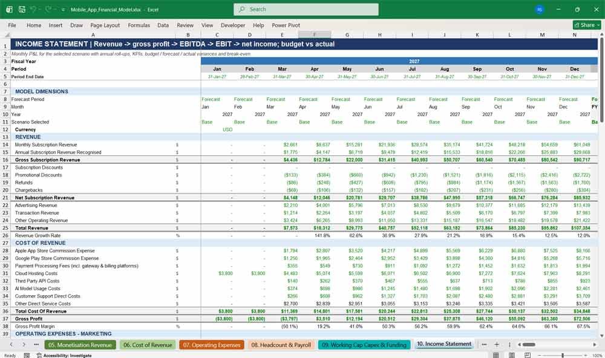Click the vertical scrollbar thumb
The image size is (605, 358).
[601, 79]
